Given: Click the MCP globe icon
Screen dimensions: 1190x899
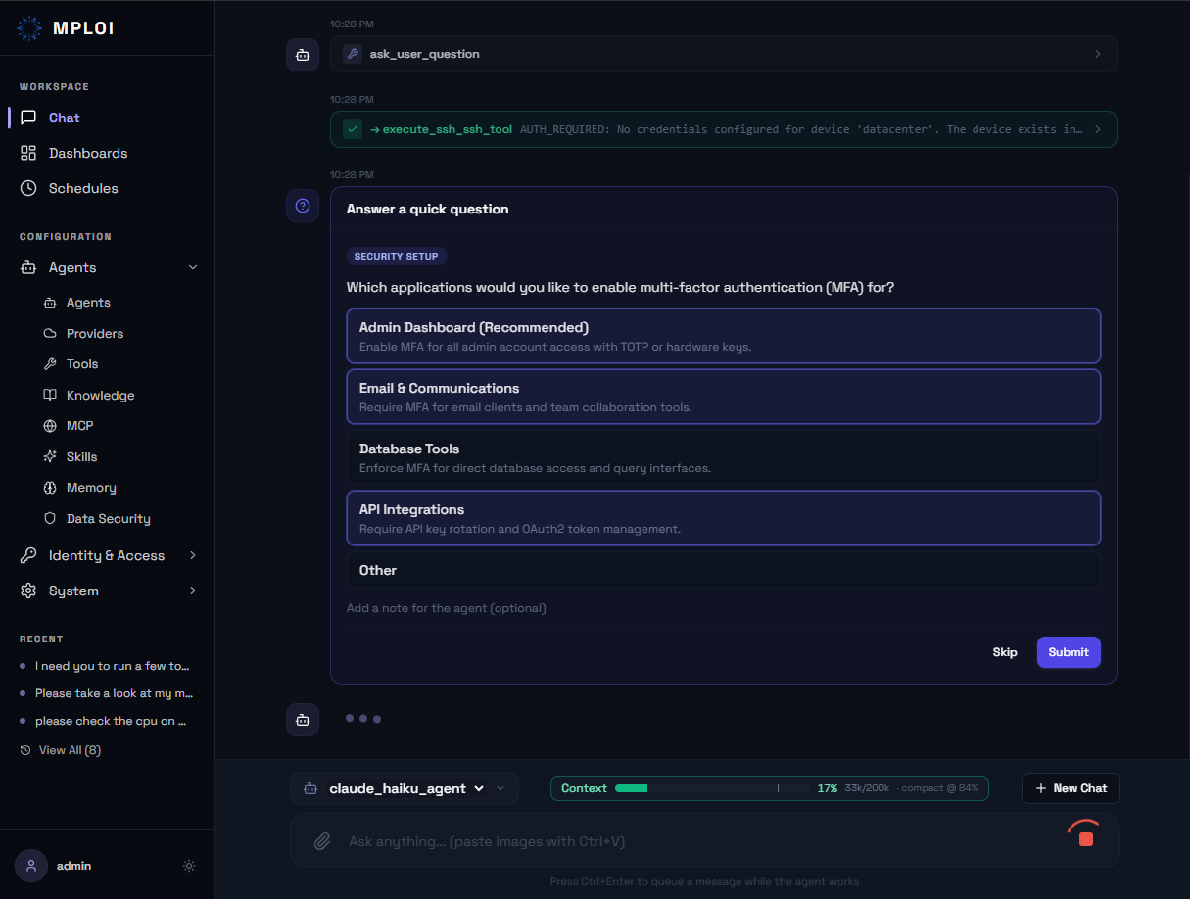Looking at the screenshot, I should coord(50,426).
